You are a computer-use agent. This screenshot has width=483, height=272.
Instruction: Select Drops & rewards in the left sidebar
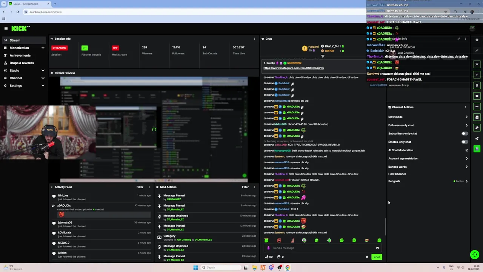click(x=24, y=63)
